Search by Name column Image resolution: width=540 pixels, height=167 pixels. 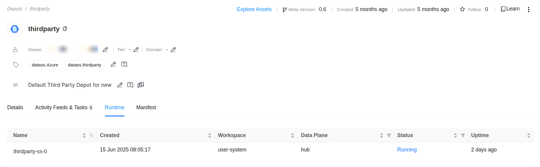92,136
